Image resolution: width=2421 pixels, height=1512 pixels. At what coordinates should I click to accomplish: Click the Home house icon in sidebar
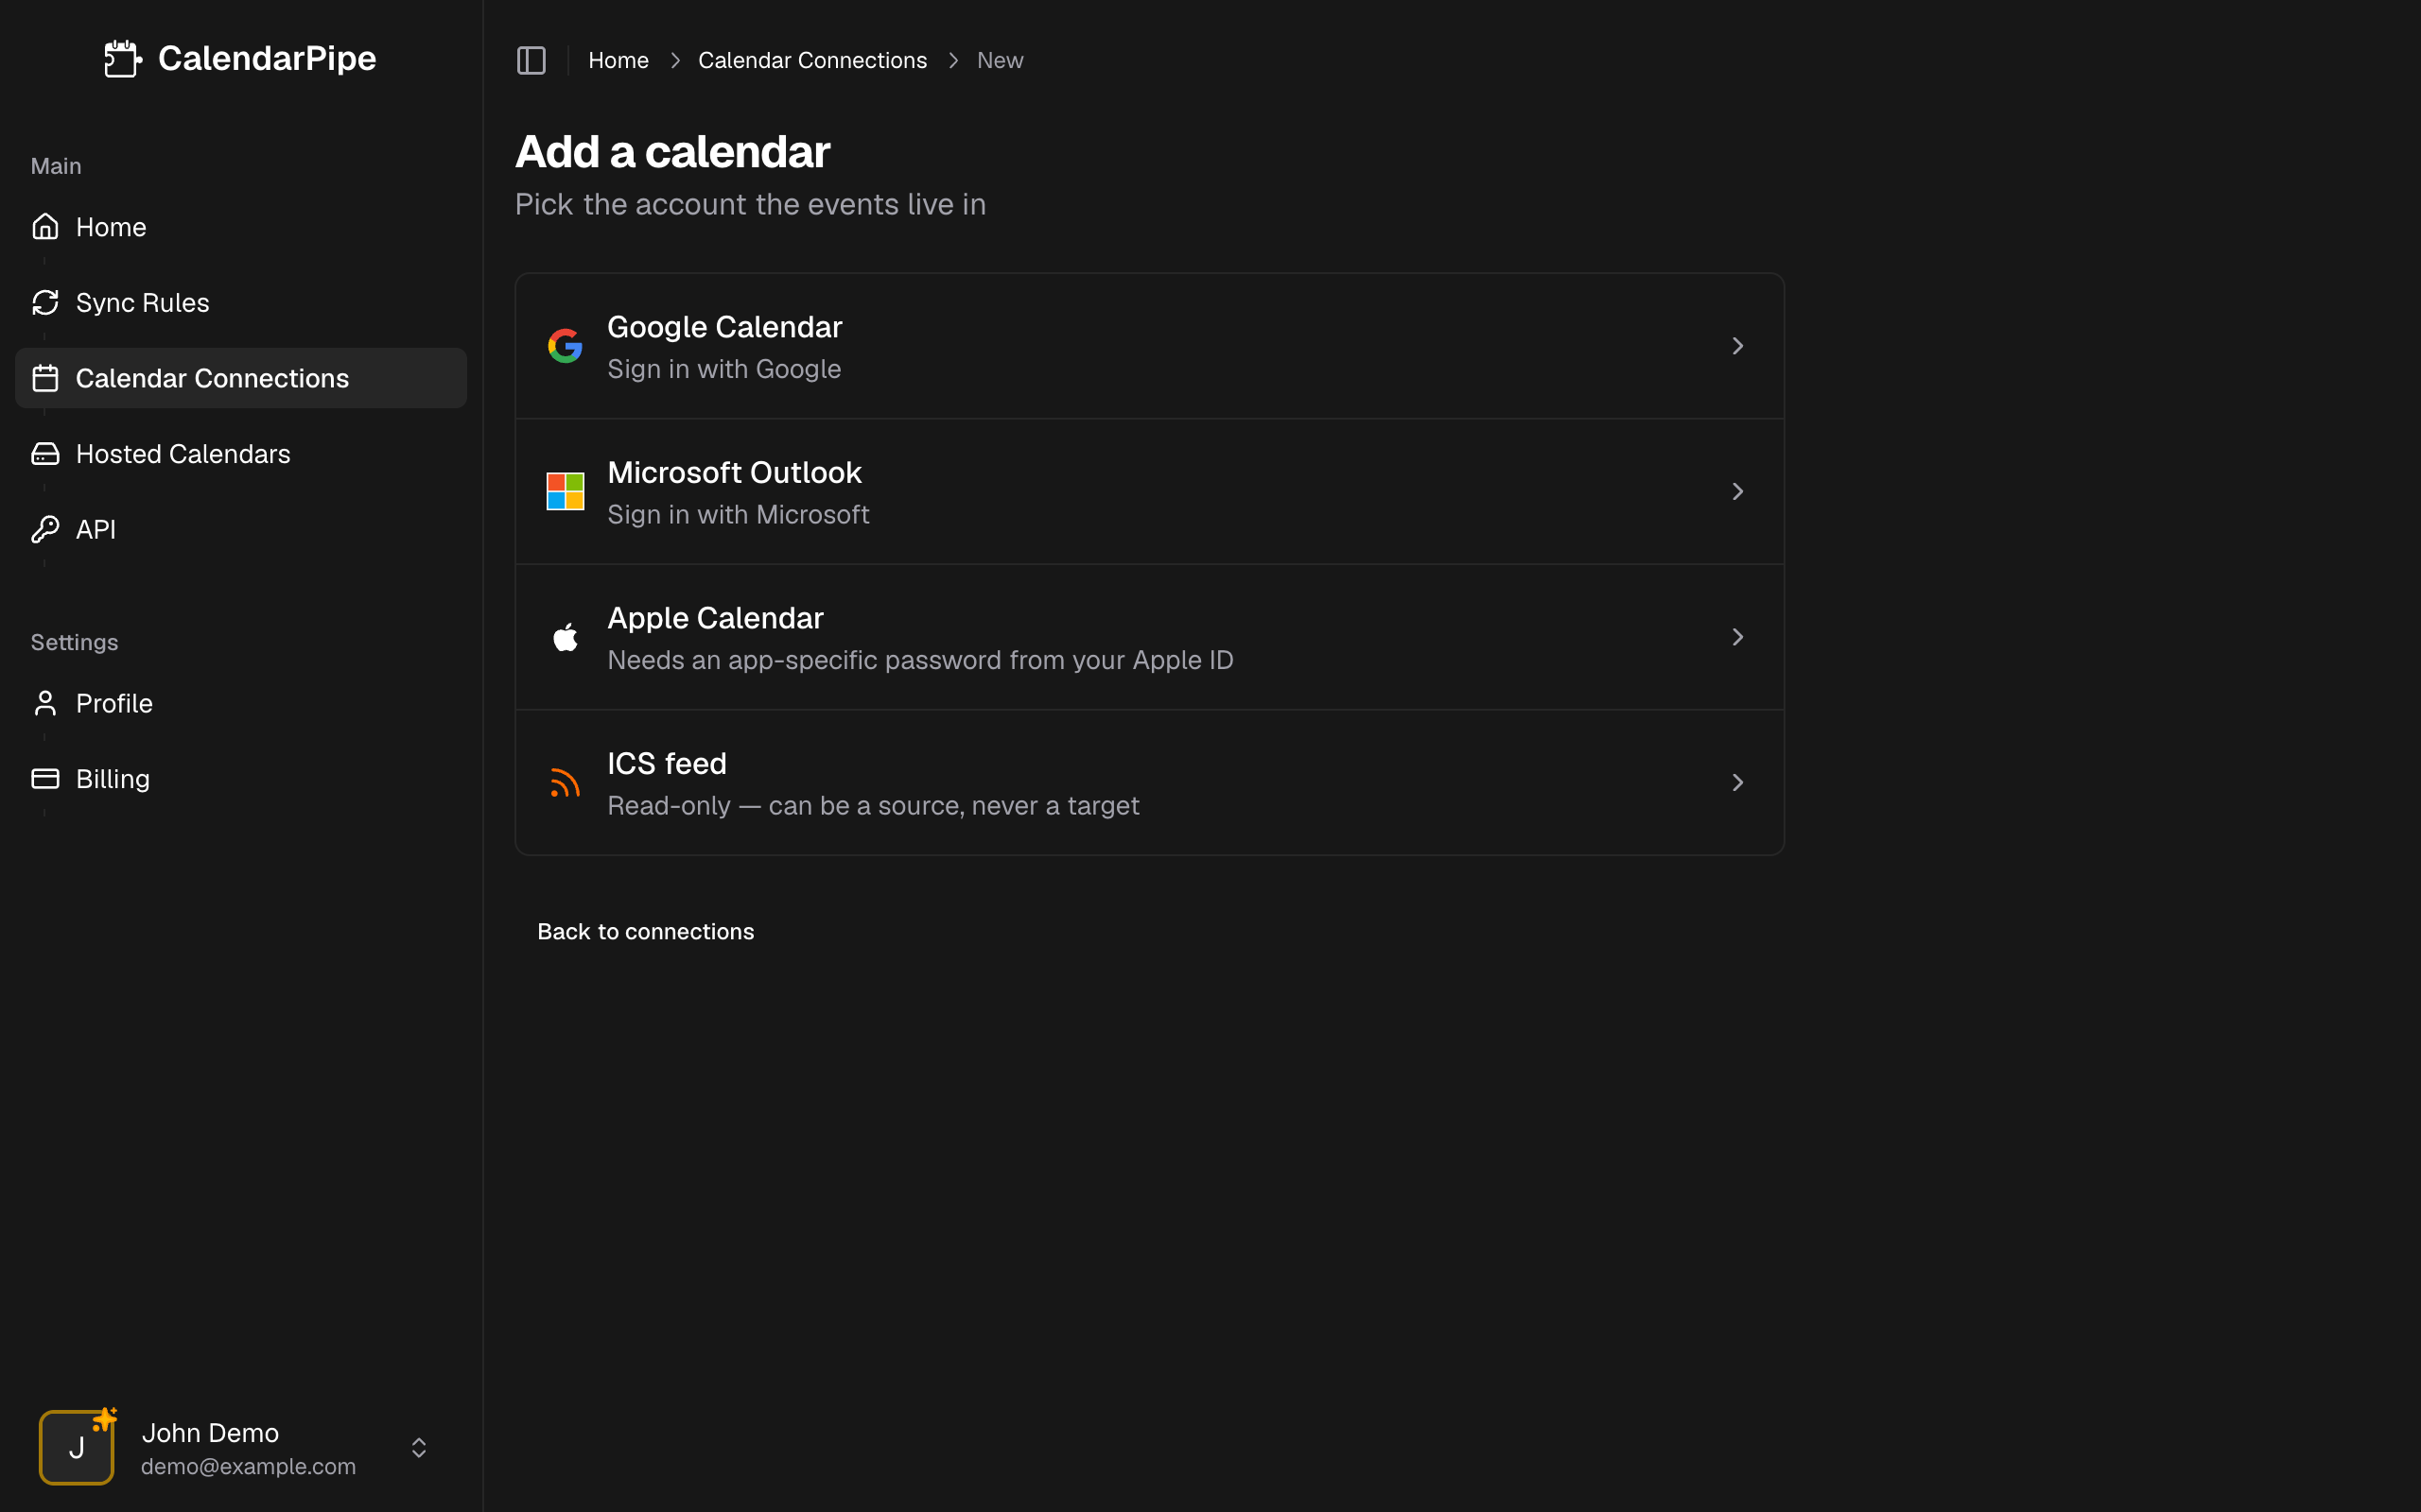point(45,227)
